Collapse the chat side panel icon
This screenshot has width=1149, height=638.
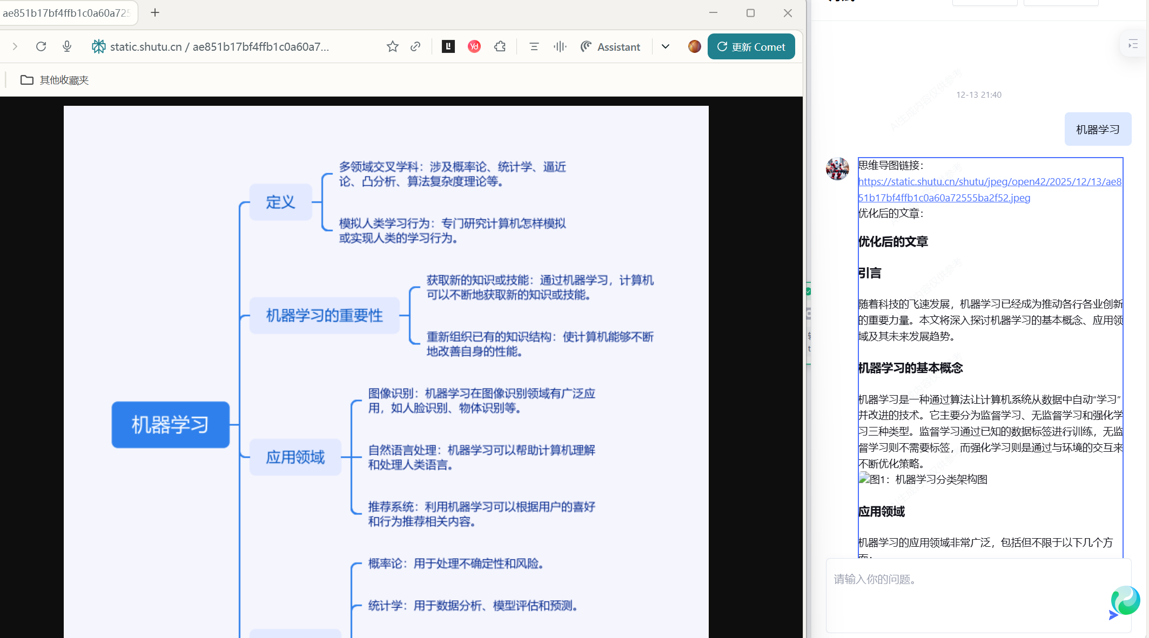point(1133,45)
